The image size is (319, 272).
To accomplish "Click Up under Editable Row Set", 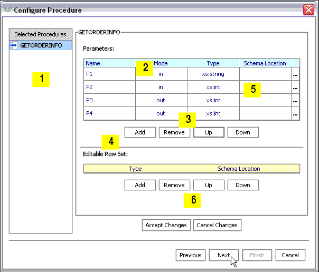I will tap(209, 185).
